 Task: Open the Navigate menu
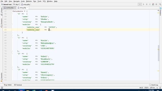pos(16,1)
